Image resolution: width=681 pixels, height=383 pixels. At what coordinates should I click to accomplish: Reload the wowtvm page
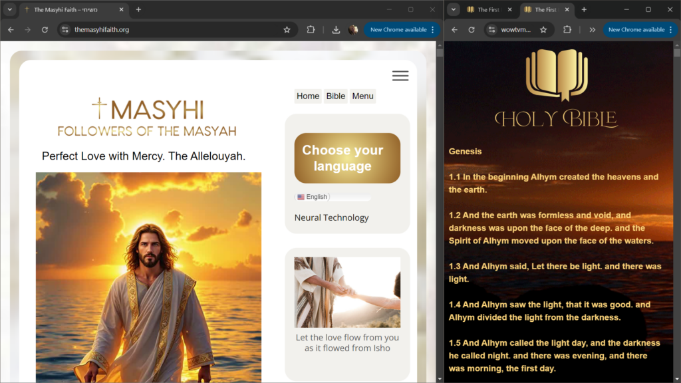pyautogui.click(x=472, y=29)
